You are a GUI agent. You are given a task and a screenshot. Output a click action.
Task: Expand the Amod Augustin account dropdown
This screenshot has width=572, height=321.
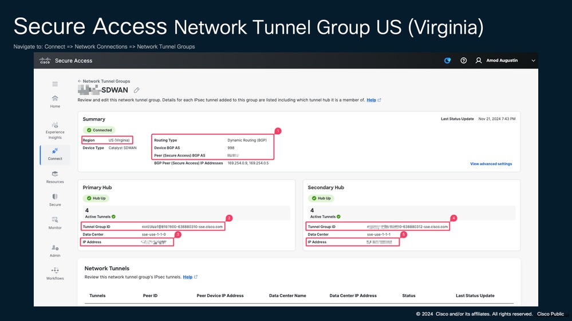pos(533,61)
